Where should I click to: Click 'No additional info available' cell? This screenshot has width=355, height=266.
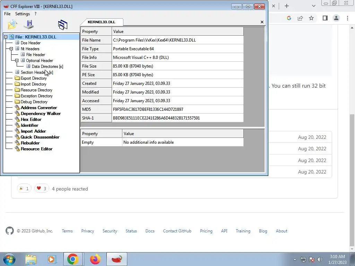[183, 142]
